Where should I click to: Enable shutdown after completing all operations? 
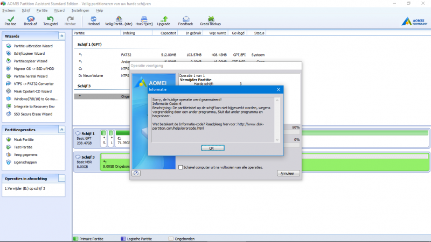180,167
